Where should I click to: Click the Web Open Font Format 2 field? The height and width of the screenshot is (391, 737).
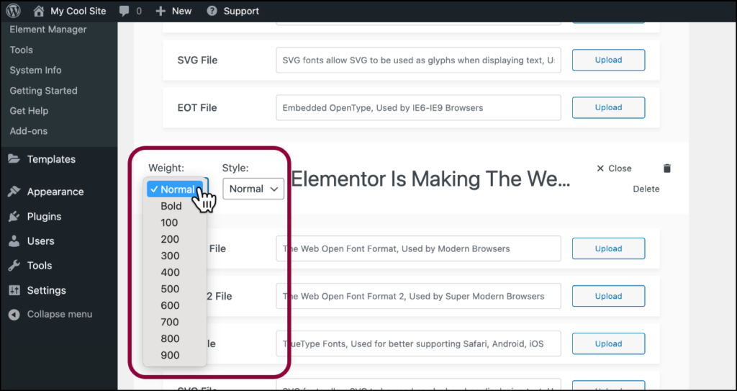tap(418, 296)
